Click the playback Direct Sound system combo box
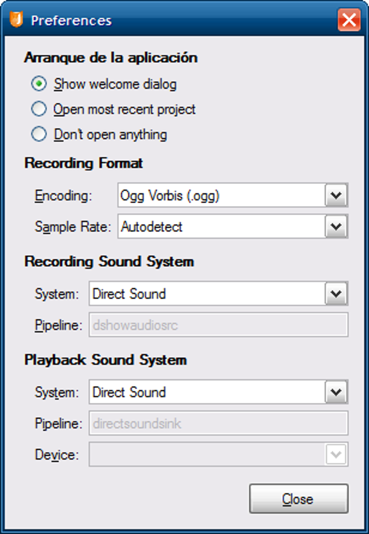Image resolution: width=369 pixels, height=534 pixels. [219, 392]
